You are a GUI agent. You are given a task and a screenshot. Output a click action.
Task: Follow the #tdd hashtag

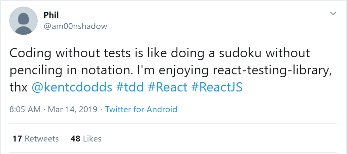tap(130, 88)
